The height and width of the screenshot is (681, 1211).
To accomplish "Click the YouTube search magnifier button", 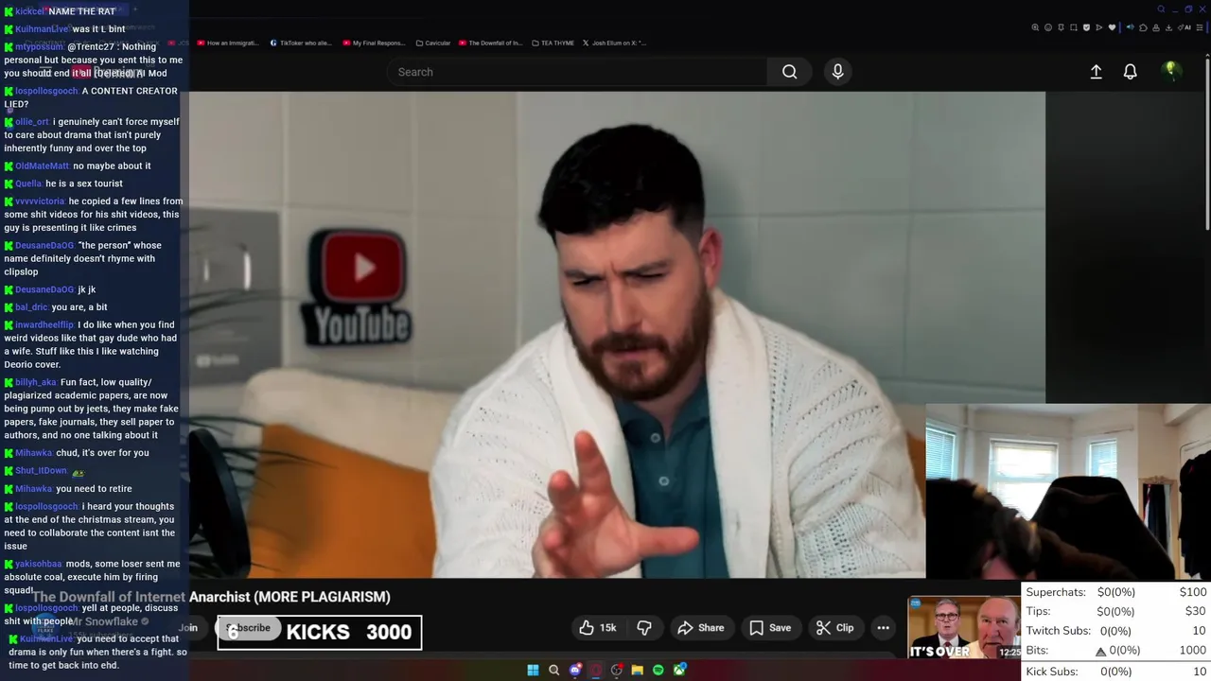I will 789,72.
